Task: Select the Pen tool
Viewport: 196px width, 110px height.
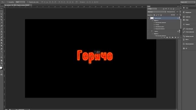Action: coord(2,49)
